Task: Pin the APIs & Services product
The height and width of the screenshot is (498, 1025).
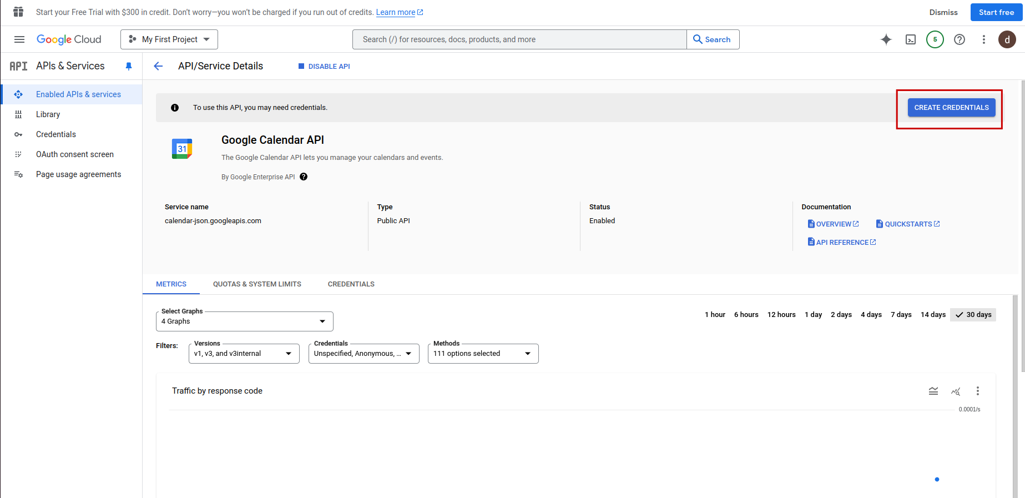Action: (129, 66)
